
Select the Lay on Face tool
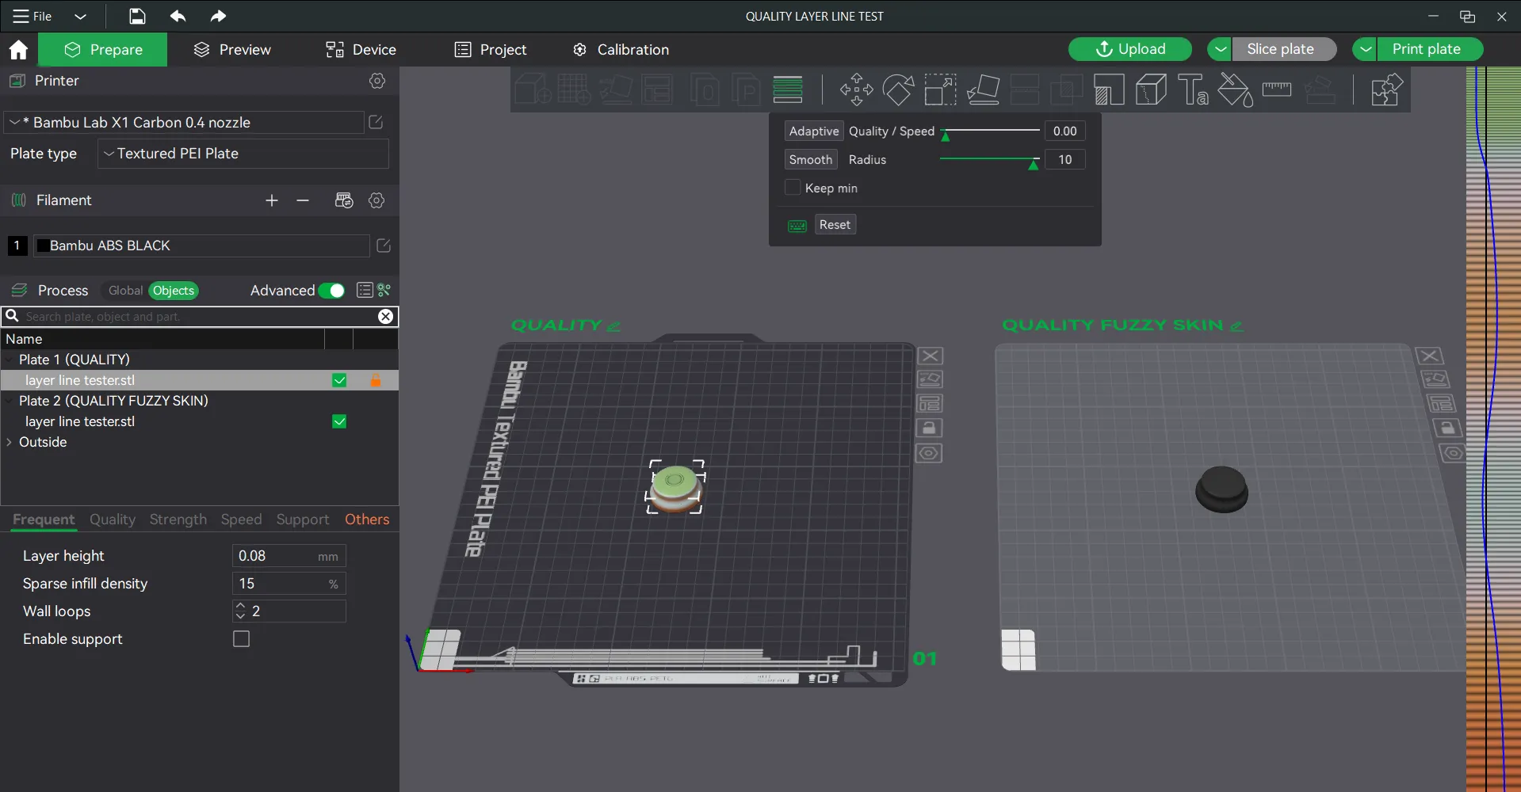pyautogui.click(x=983, y=89)
